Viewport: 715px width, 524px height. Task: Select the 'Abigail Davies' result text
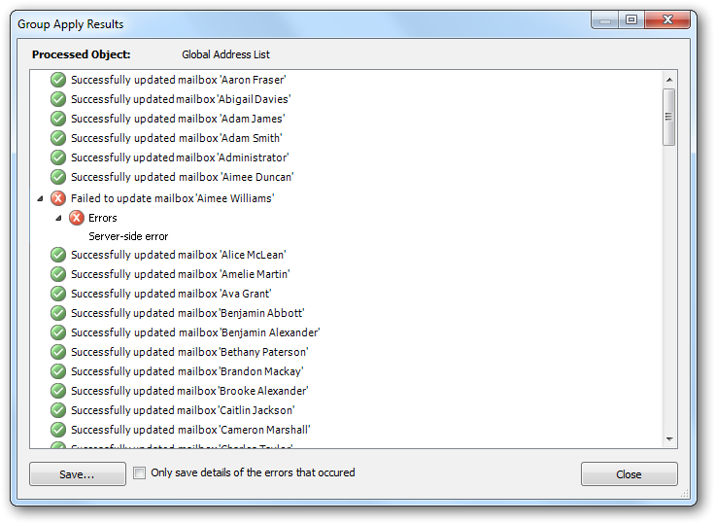point(181,99)
